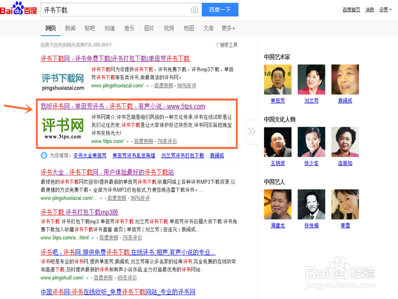Viewport: 398px width, 299px height.
Task: Expand dropdown arrow after www.pingshuxiazai.com/ in first result
Action: pyautogui.click(x=147, y=86)
